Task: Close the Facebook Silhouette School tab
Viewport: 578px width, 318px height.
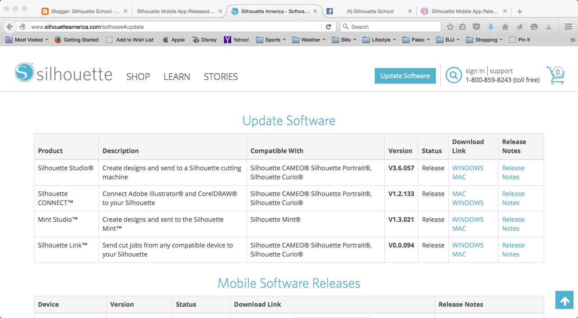Action: click(x=410, y=11)
